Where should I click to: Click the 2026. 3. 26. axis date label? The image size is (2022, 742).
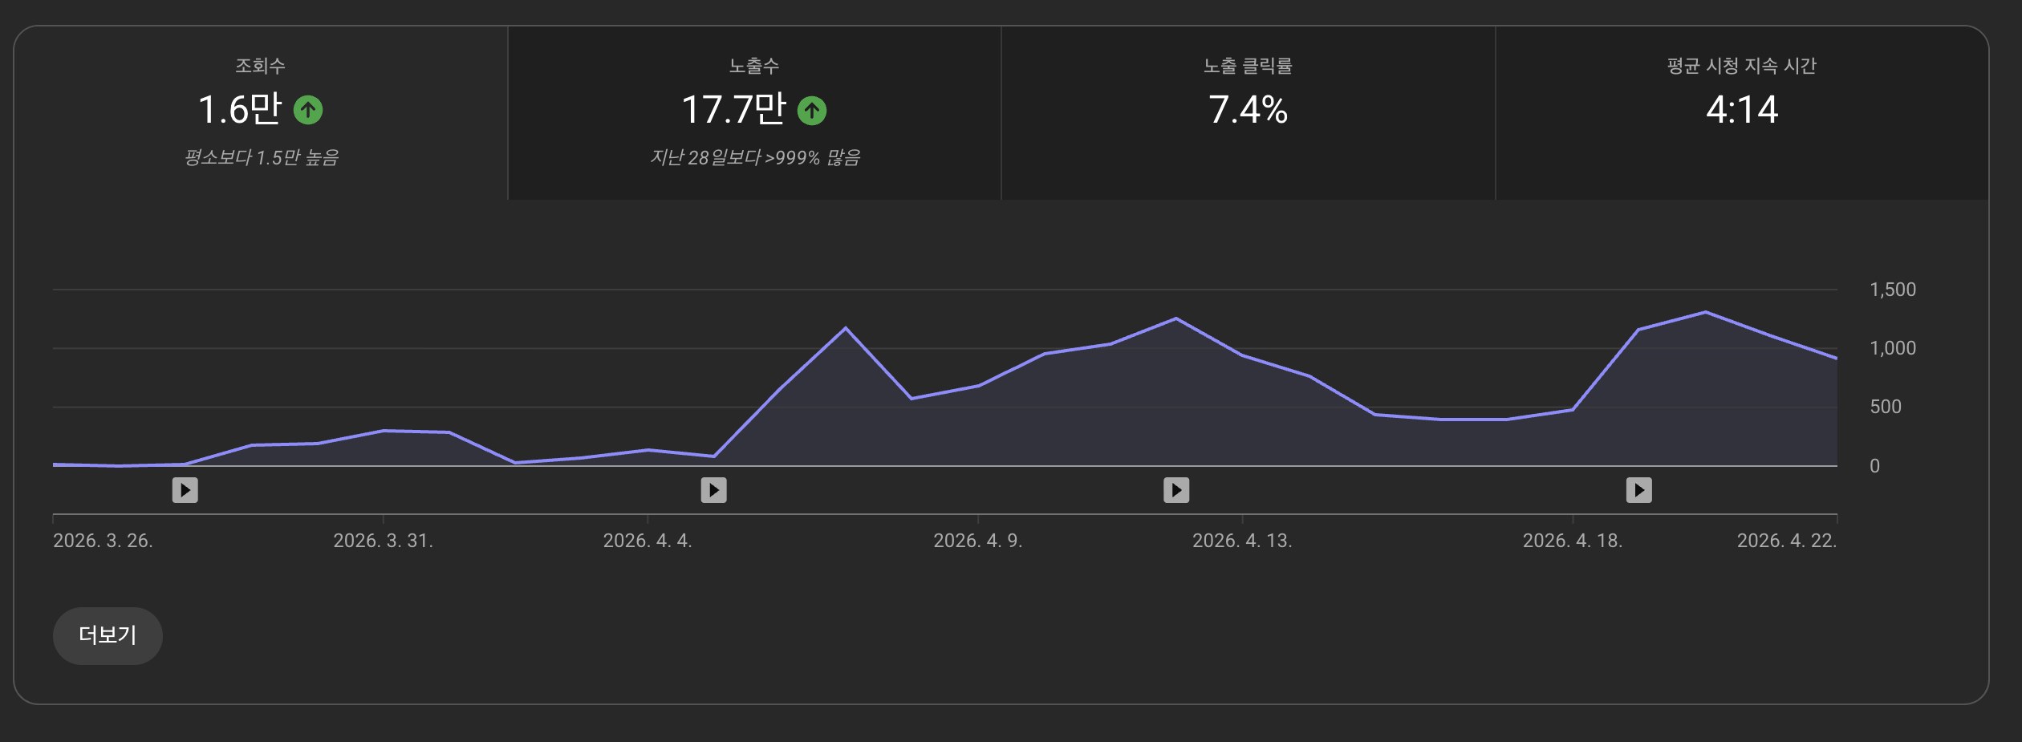click(x=103, y=541)
